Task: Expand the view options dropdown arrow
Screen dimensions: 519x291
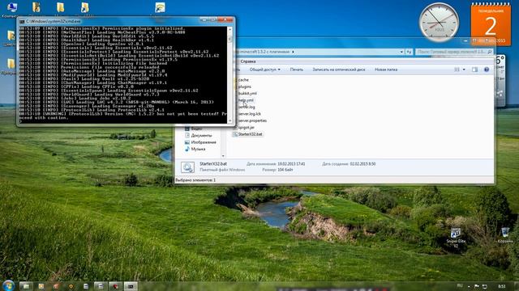Action: tap(464, 70)
